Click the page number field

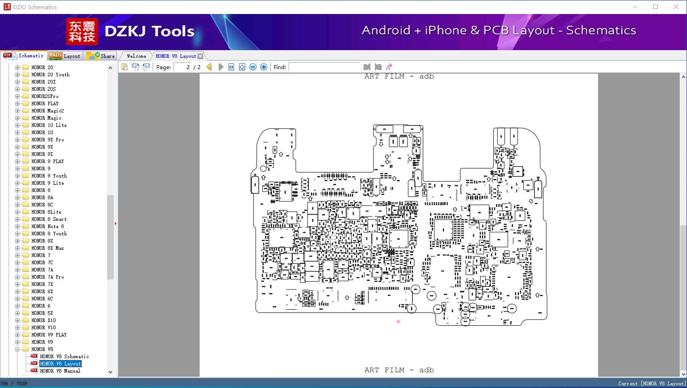(182, 67)
